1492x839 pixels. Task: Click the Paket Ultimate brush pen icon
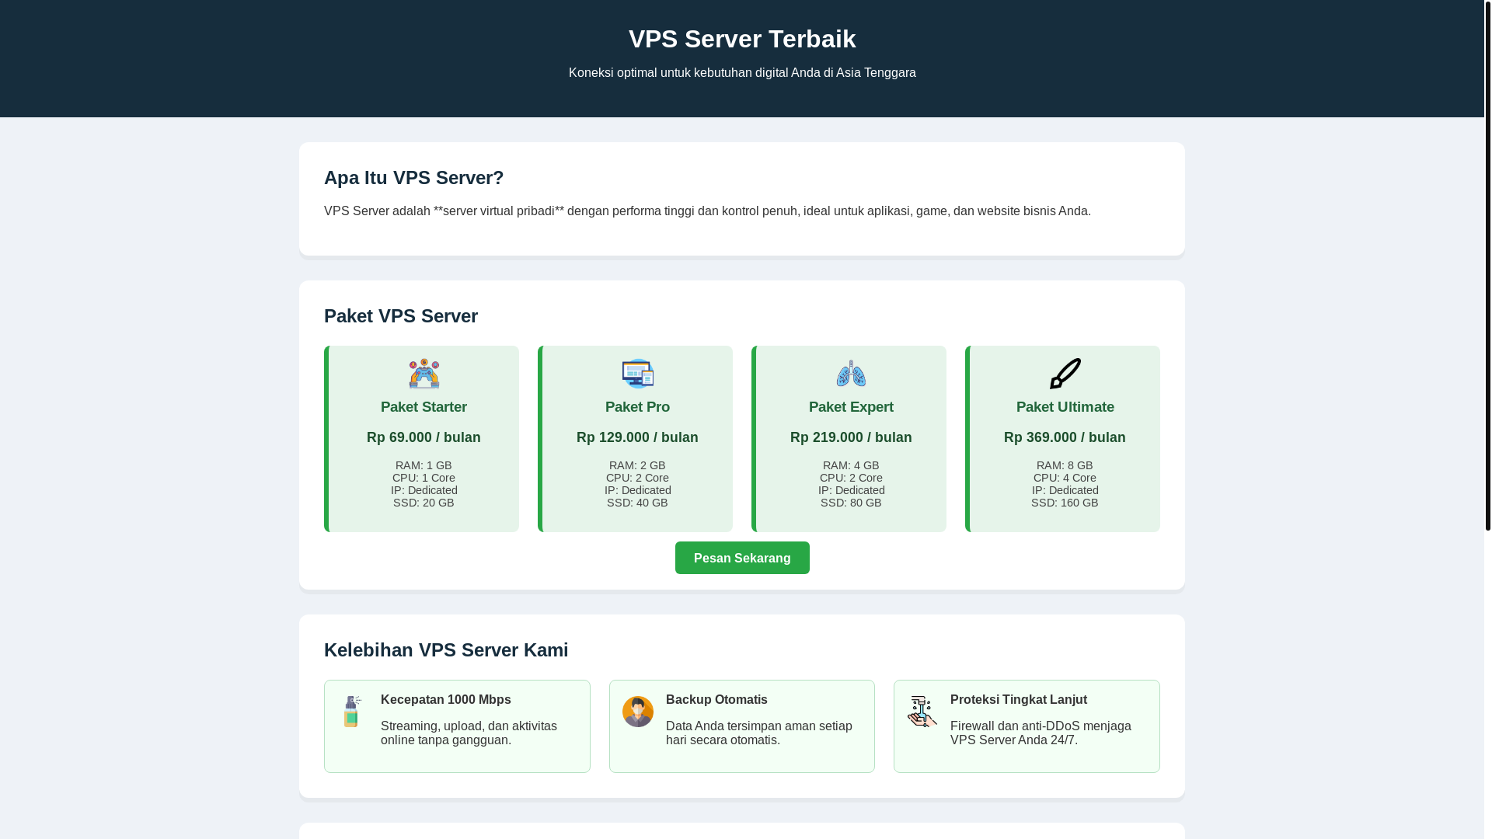(x=1065, y=374)
